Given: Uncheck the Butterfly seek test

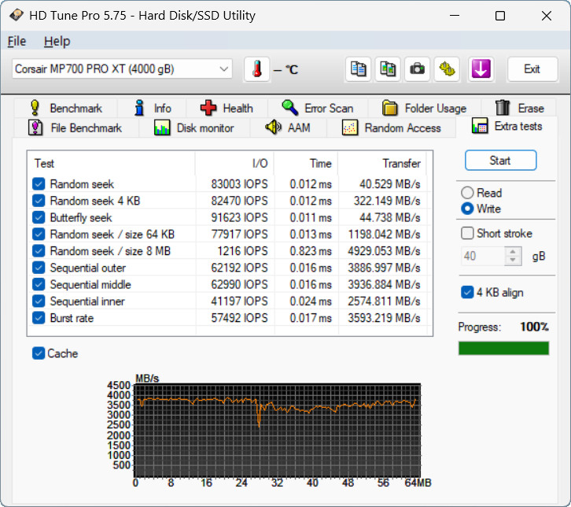Looking at the screenshot, I should click(x=39, y=217).
